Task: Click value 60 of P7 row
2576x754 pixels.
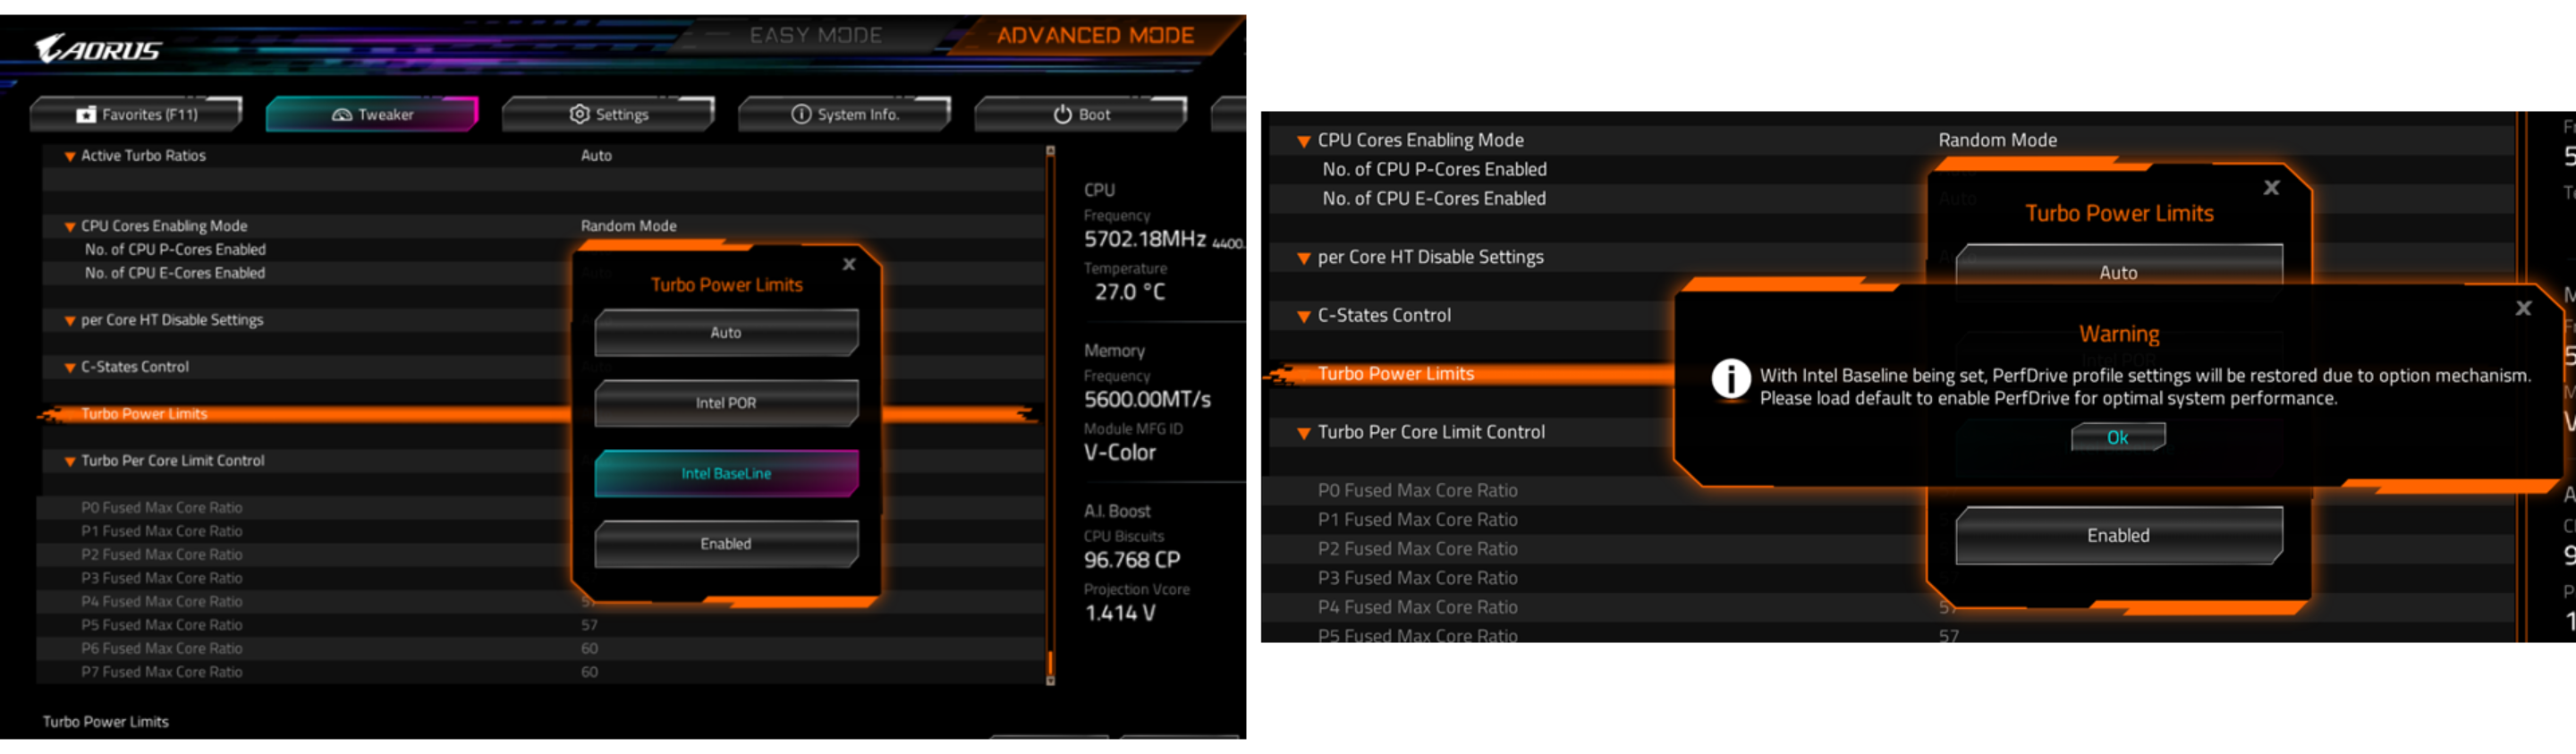Action: (x=589, y=672)
